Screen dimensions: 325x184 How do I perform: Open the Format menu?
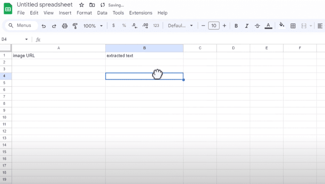(x=84, y=13)
